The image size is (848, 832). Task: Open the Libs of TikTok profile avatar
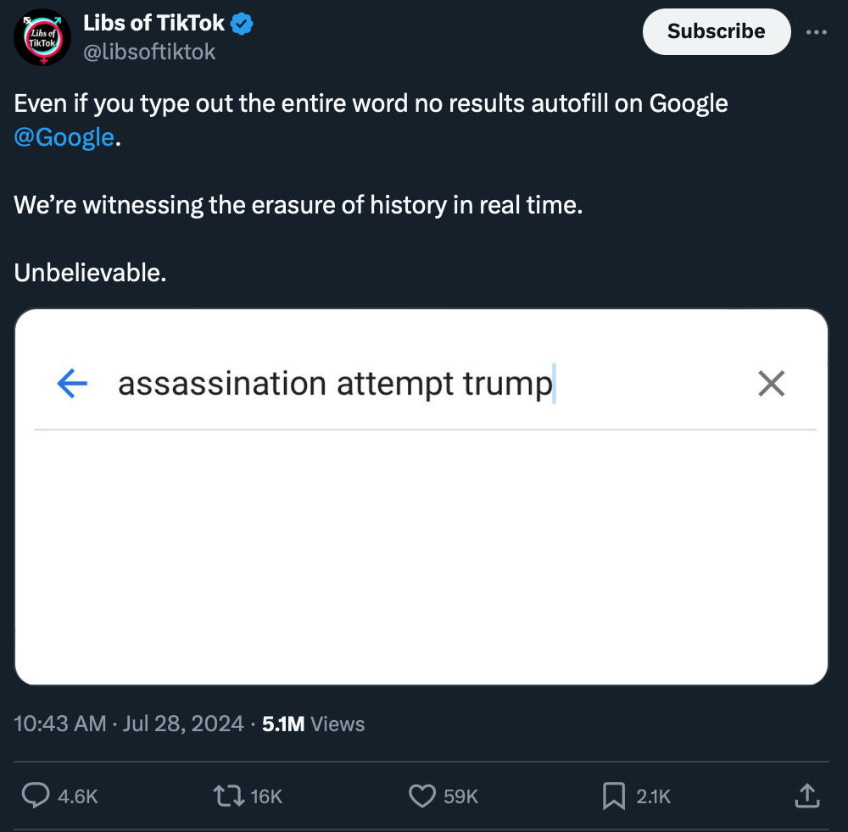point(42,37)
